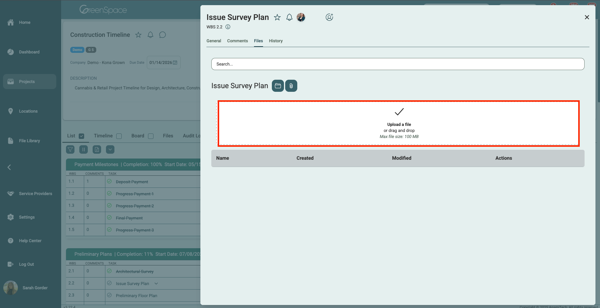
Task: Click the Deposit Payment comments count
Action: click(88, 181)
